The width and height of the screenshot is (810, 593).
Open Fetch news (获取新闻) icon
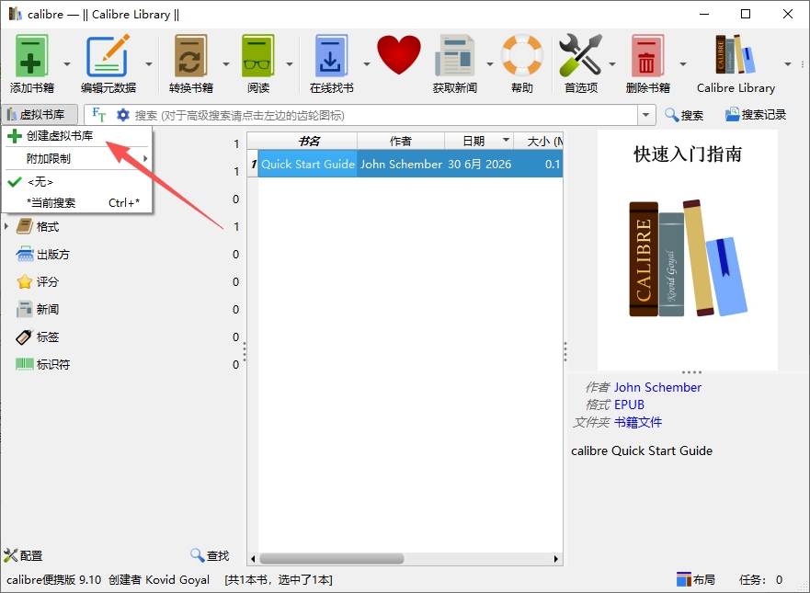(454, 56)
